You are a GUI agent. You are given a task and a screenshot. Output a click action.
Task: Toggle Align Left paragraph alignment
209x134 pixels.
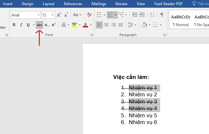[x=99, y=25]
